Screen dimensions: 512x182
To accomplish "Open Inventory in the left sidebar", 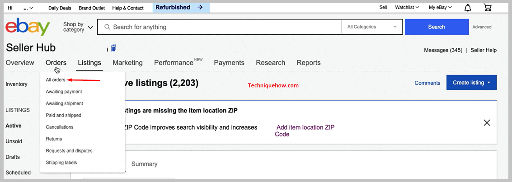I will 16,84.
